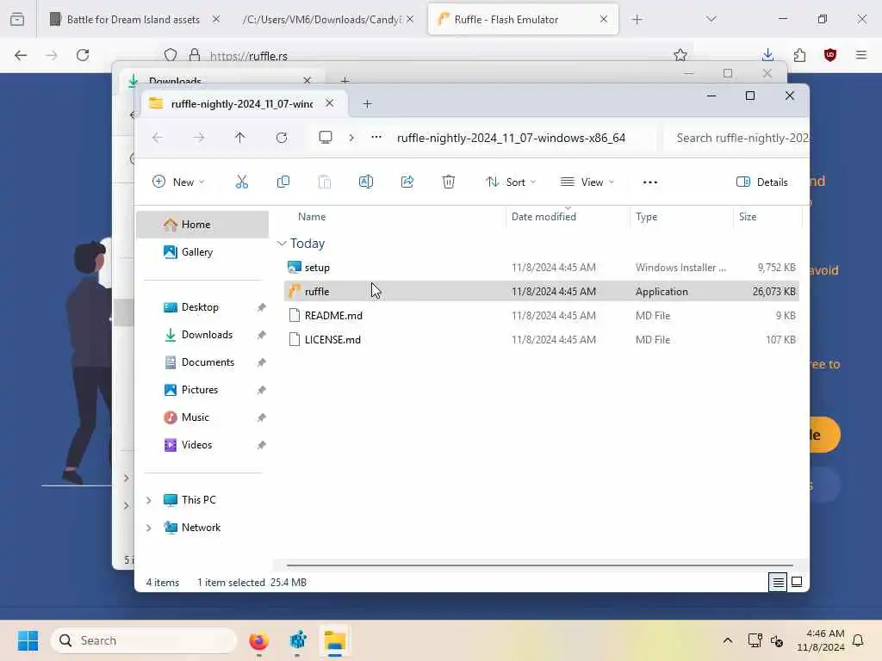882x661 pixels.
Task: Switch to the ruffle-nightly Explorer tab
Action: 243,103
